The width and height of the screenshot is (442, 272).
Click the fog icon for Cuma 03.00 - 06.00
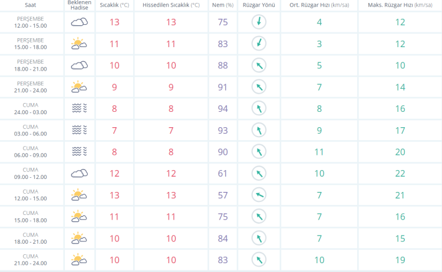[x=79, y=130]
